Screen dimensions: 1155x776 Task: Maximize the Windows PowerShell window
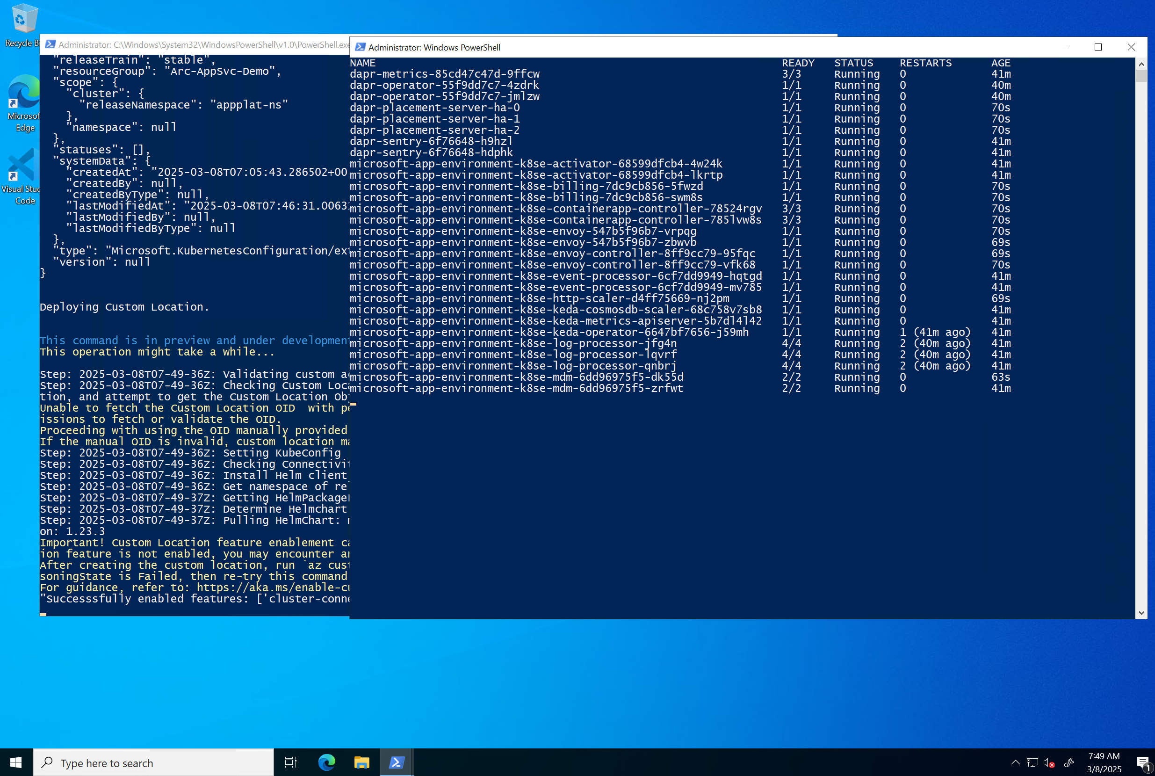(1098, 47)
